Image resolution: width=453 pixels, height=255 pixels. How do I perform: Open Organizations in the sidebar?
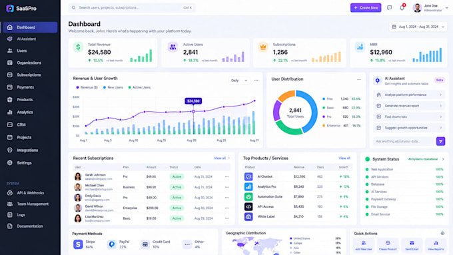click(31, 63)
